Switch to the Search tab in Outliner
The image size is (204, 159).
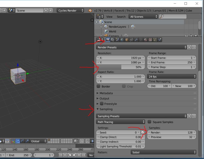coord(121,17)
